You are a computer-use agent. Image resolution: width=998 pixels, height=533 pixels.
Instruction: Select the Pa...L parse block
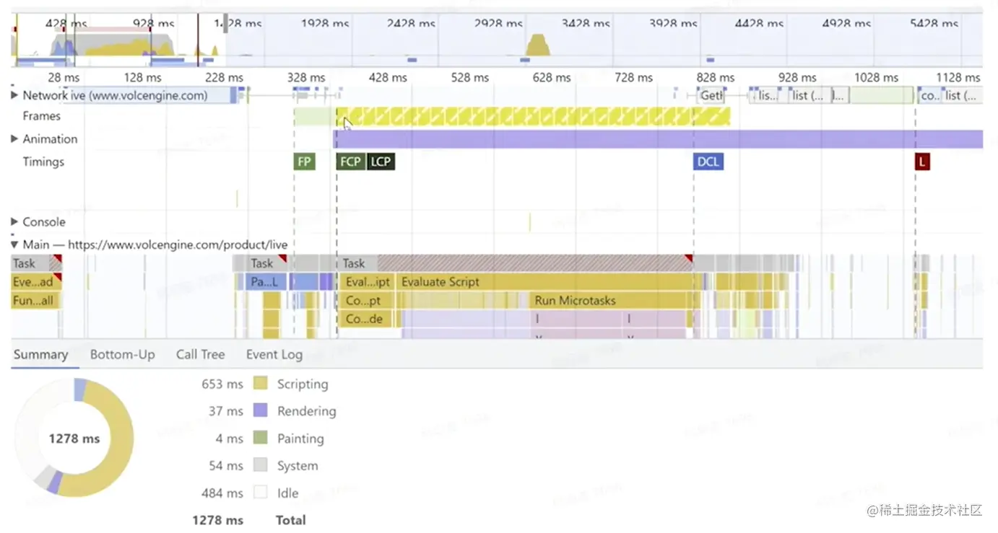(x=267, y=281)
